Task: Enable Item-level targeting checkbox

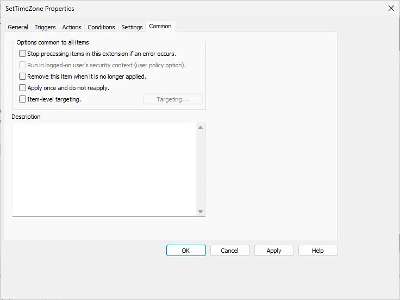Action: (22, 99)
